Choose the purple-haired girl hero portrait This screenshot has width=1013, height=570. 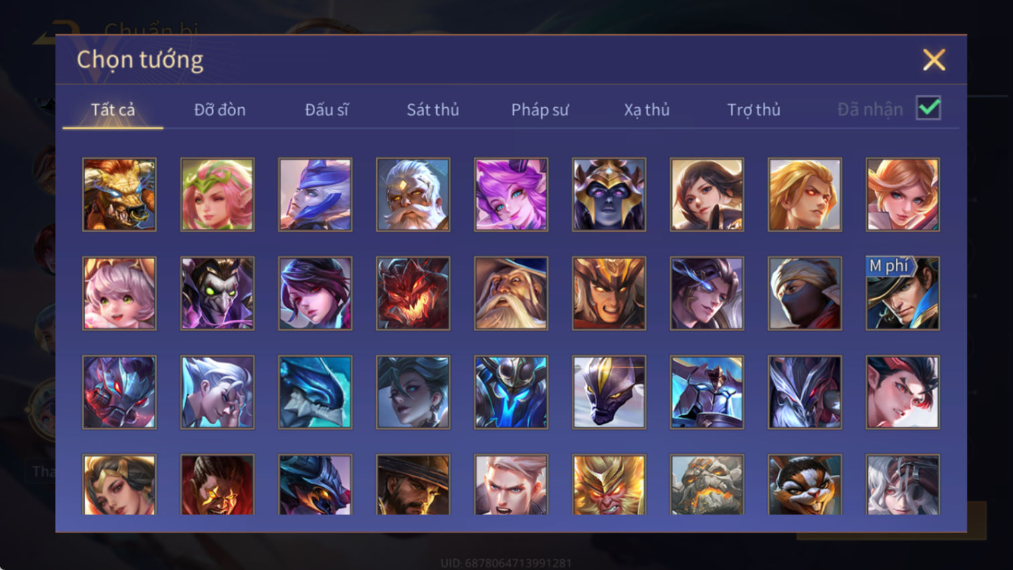[511, 195]
